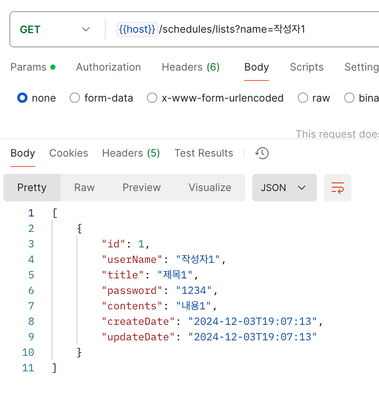Select the form-data radio option

pos(75,98)
